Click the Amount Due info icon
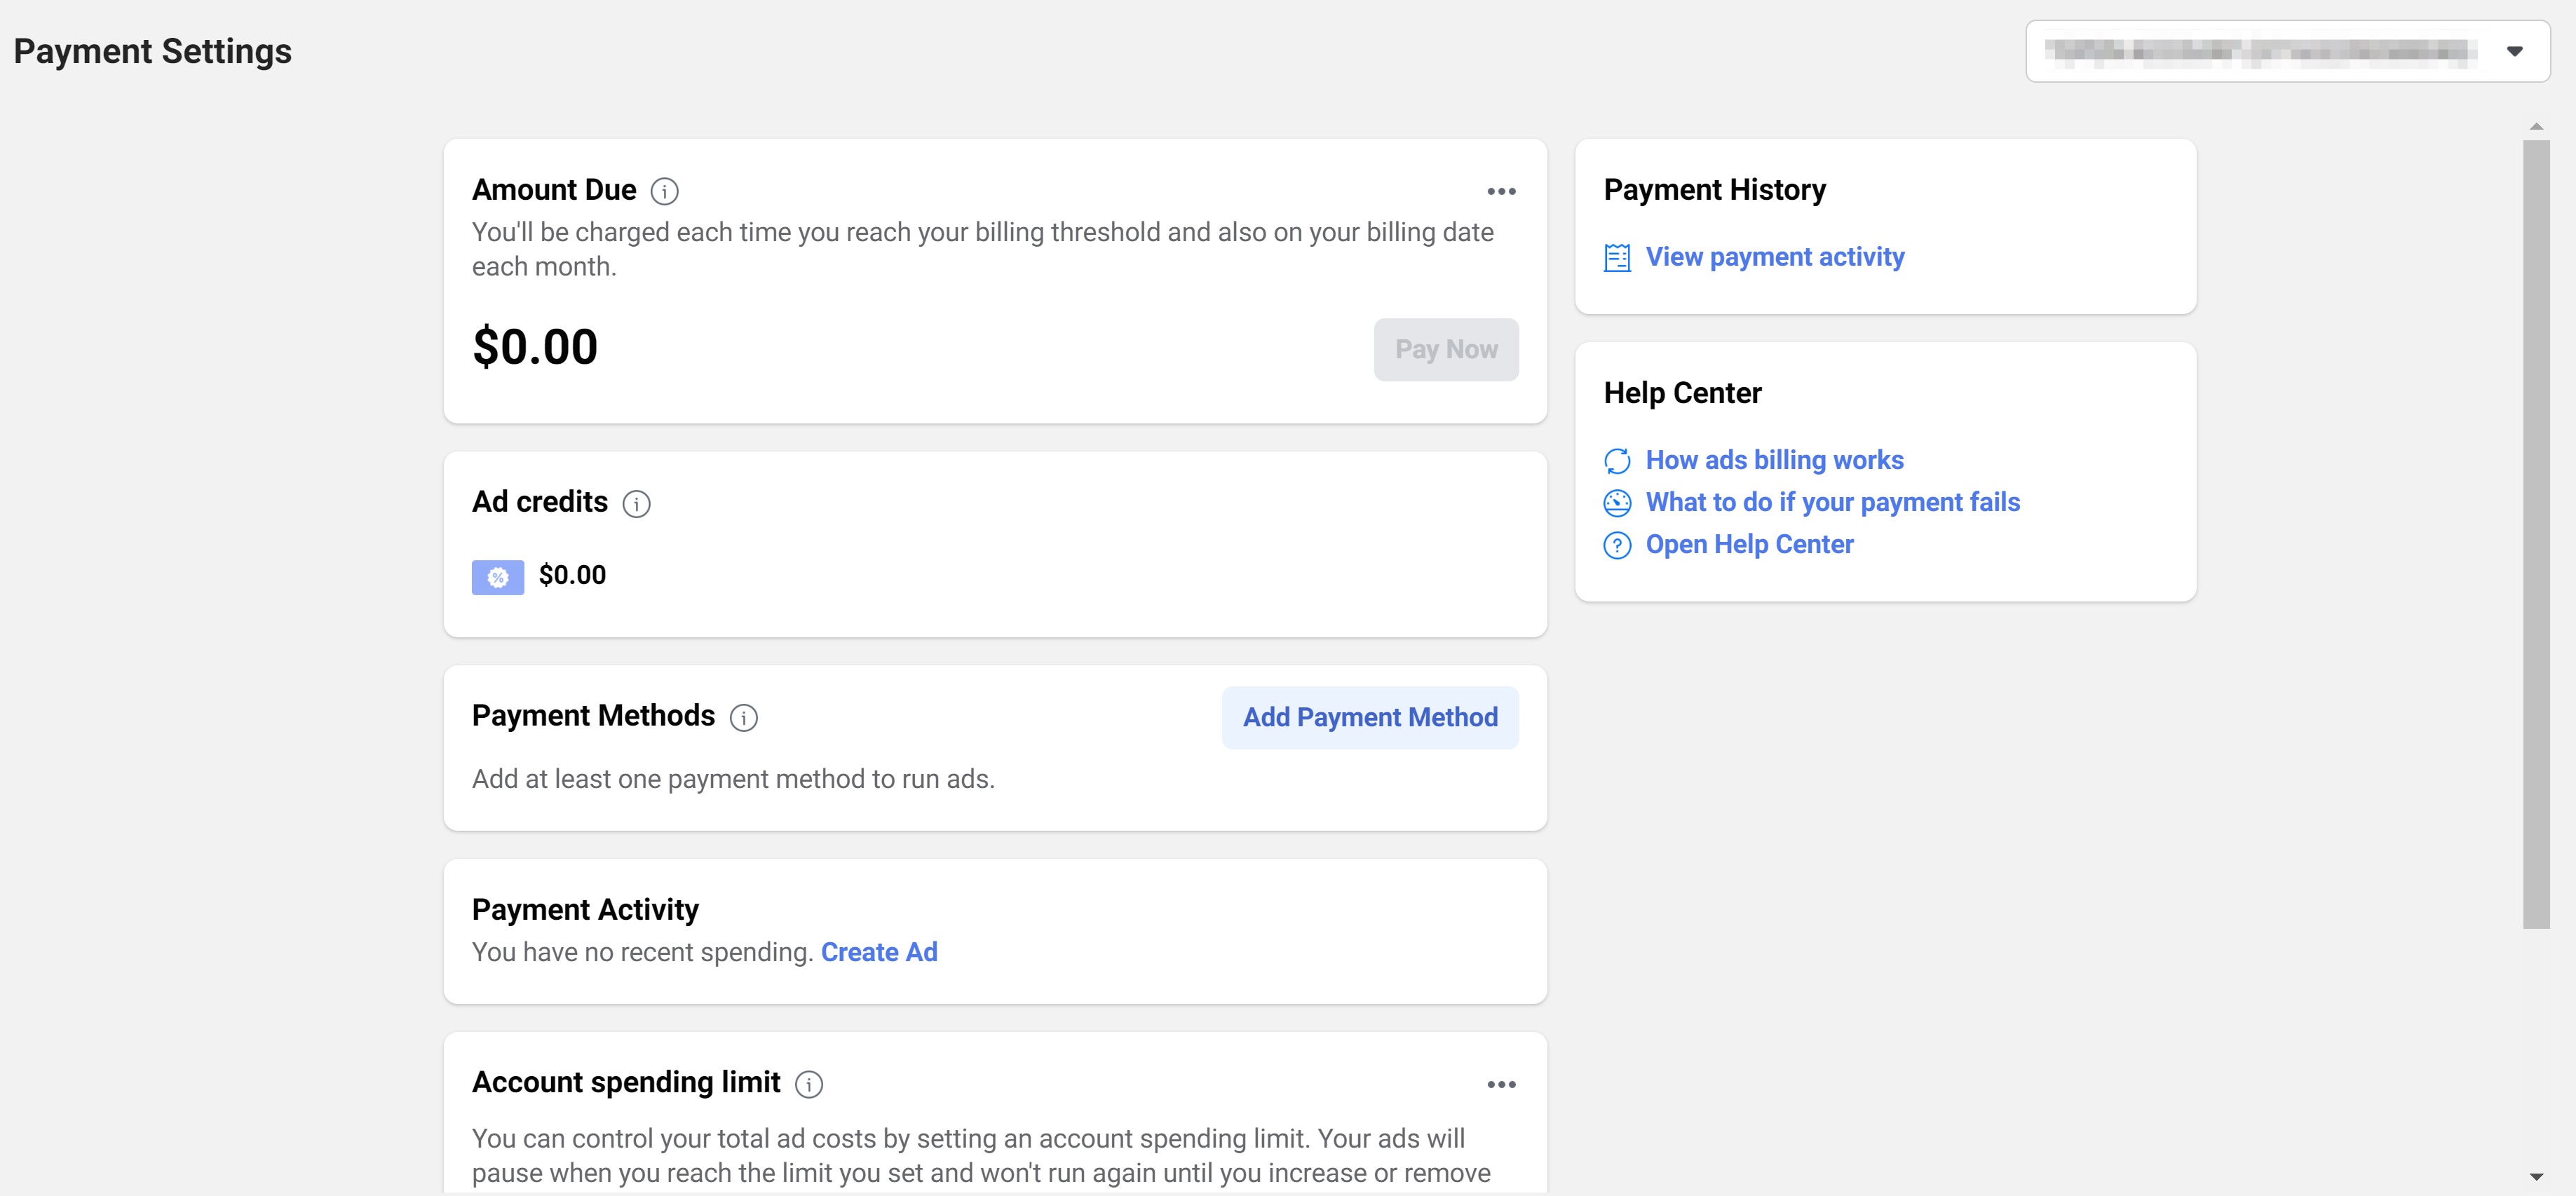The width and height of the screenshot is (2576, 1196). click(x=664, y=191)
